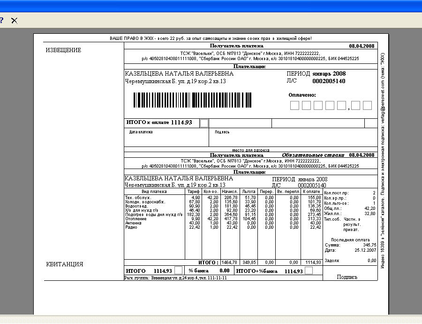Click the Подпись field next to Дата платежа
Screen dimensions: 422x324
click(x=293, y=138)
